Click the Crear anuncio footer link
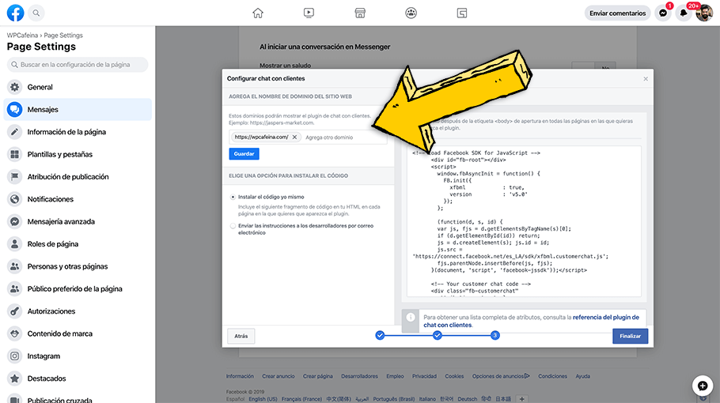Viewport: 720px width, 403px height. pyautogui.click(x=279, y=376)
